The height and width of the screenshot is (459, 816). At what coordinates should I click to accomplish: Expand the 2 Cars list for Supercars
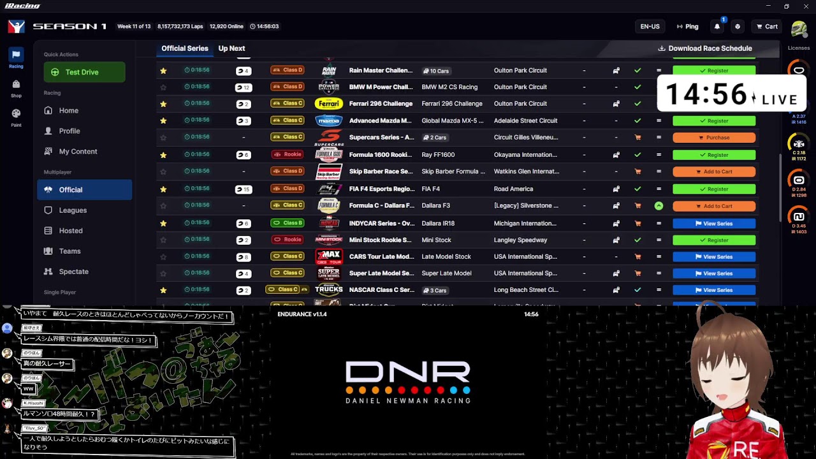tap(435, 138)
